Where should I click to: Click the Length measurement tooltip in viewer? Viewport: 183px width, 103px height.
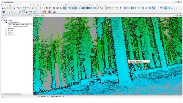(139, 62)
